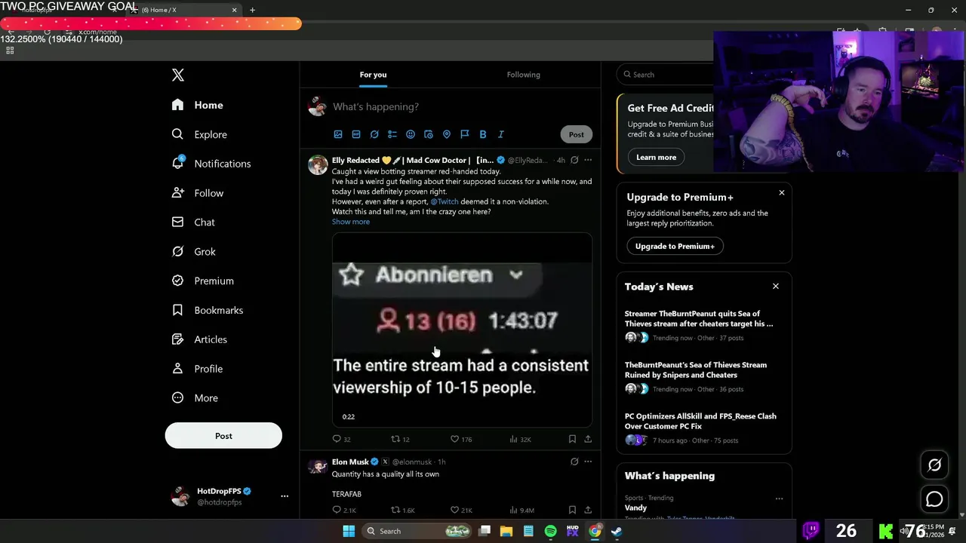Apply italic formatting in composer

(501, 134)
